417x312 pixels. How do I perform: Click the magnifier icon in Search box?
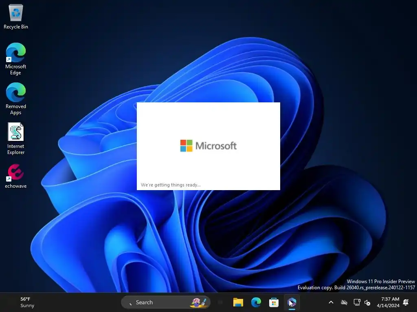130,303
